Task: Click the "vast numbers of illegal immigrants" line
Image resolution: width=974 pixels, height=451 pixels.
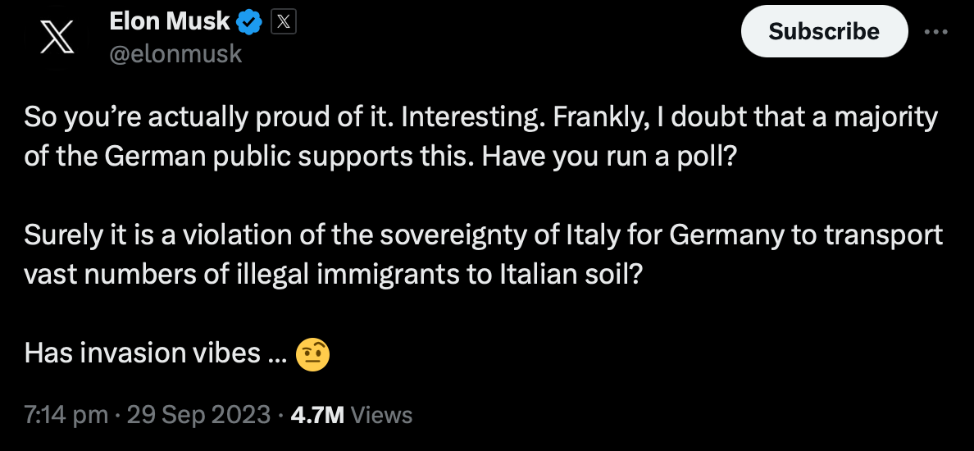Action: click(332, 275)
